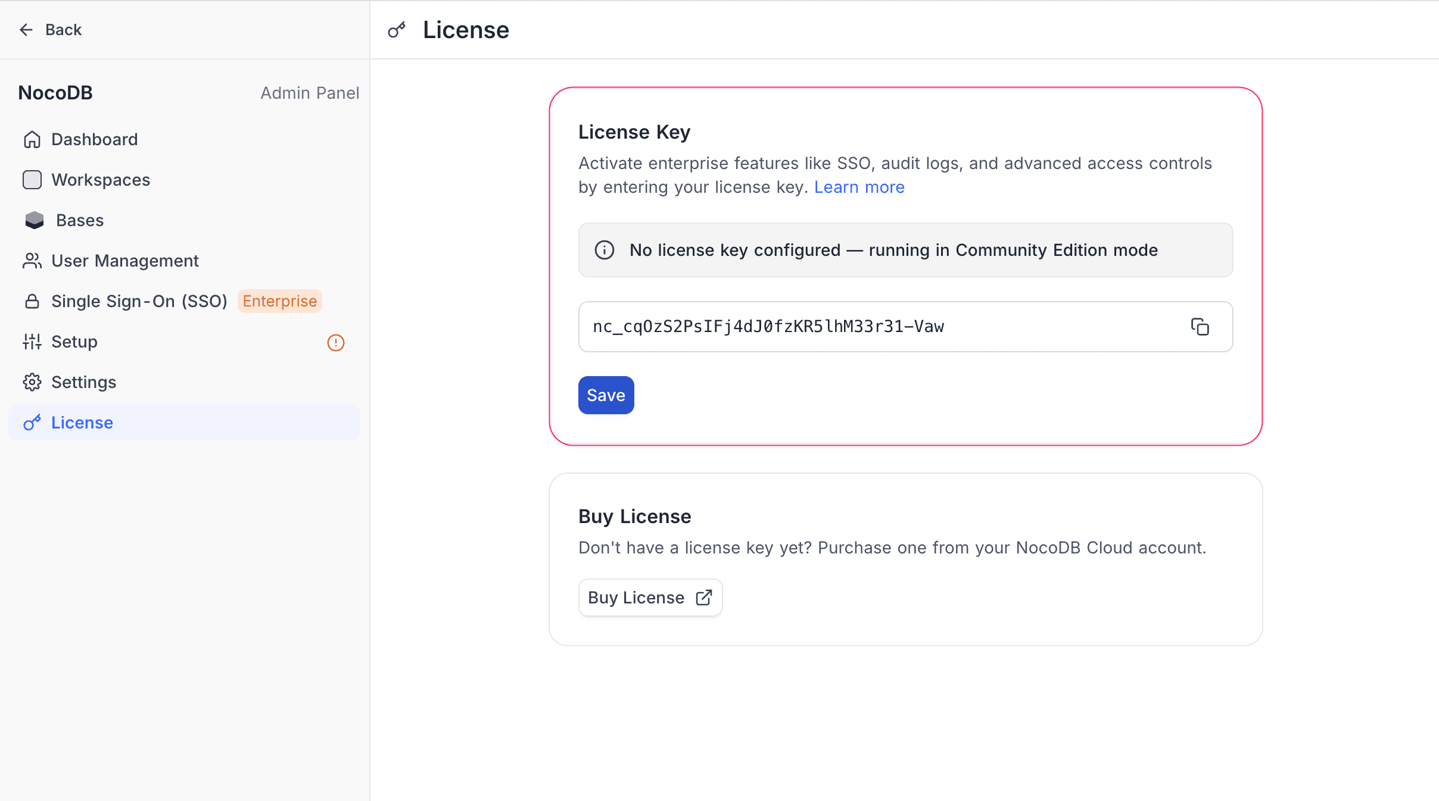Click the License Key heading

tap(634, 132)
